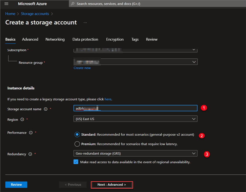The image size is (246, 192).
Task: Select the Premium performance option
Action: (77, 144)
